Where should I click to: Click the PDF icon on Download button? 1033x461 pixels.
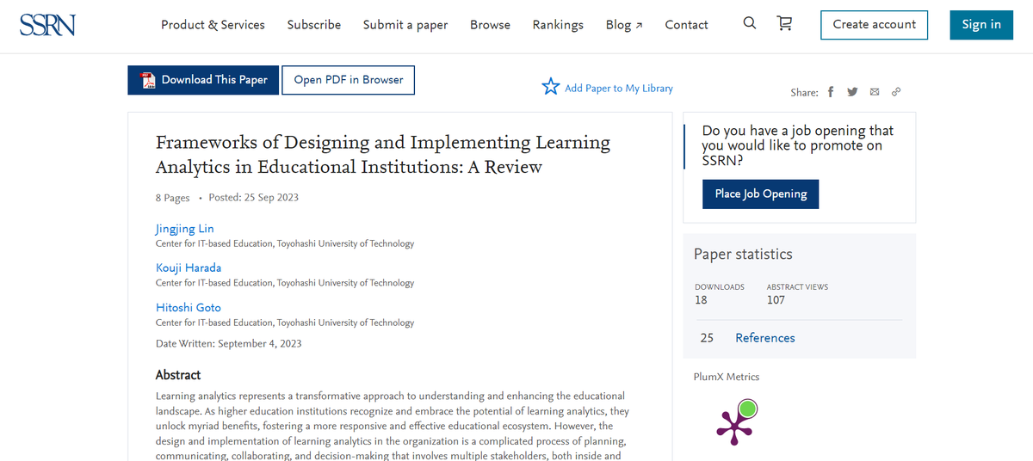point(148,80)
